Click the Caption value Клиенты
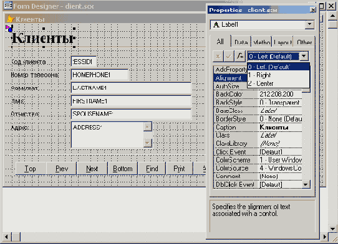338x244 pixels. click(x=274, y=128)
